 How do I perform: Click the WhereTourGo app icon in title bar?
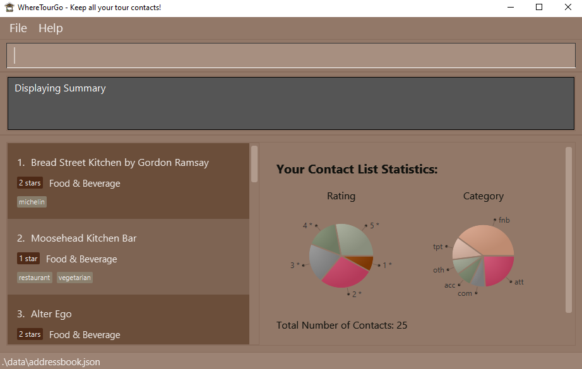pos(9,8)
